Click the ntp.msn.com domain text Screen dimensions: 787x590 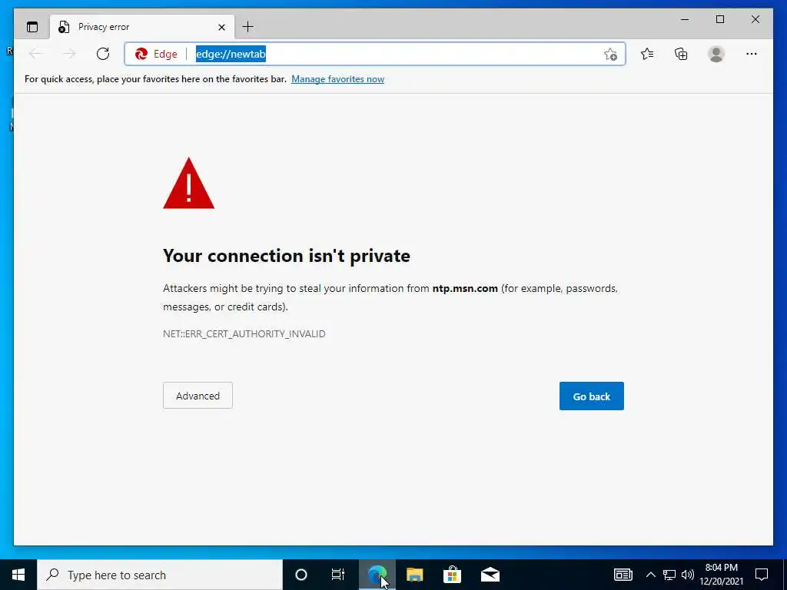[x=465, y=289]
